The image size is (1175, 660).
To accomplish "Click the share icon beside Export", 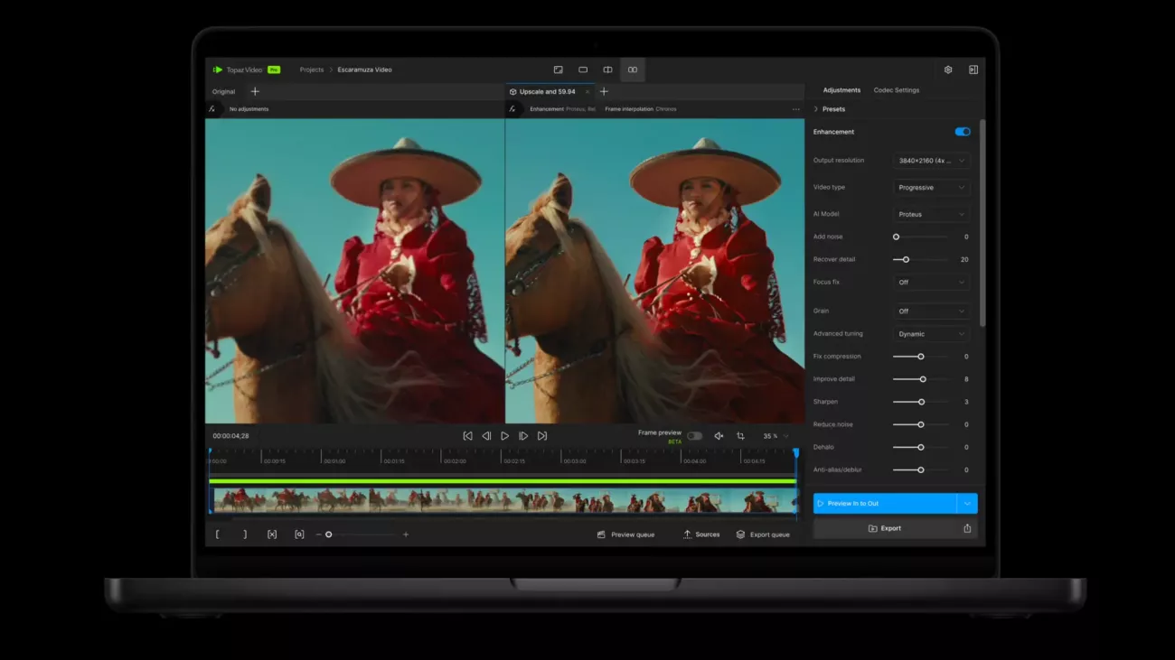I will click(967, 528).
